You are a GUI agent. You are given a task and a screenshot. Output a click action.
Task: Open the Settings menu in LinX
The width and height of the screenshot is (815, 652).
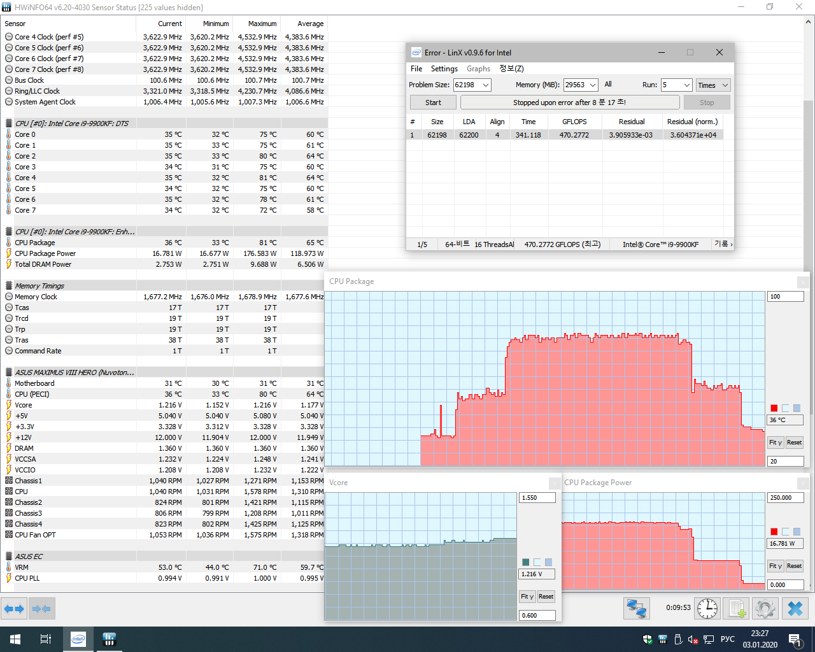(x=444, y=69)
